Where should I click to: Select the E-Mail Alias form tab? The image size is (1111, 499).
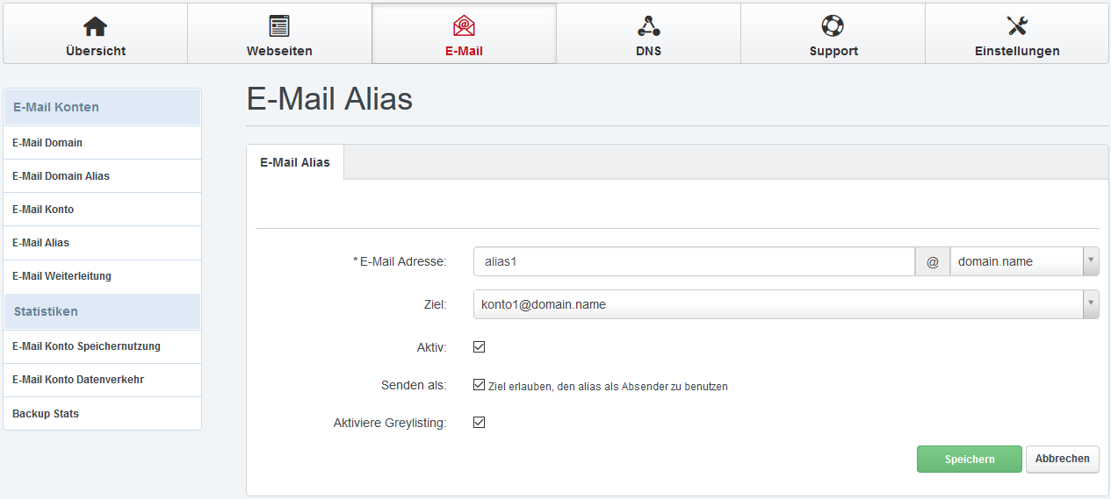(x=295, y=162)
